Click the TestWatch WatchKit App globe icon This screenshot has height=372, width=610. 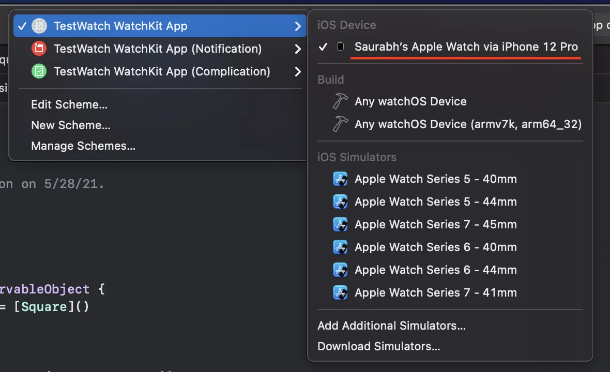tap(39, 26)
